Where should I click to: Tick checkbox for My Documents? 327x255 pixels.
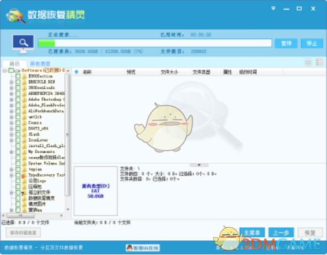click(18, 151)
